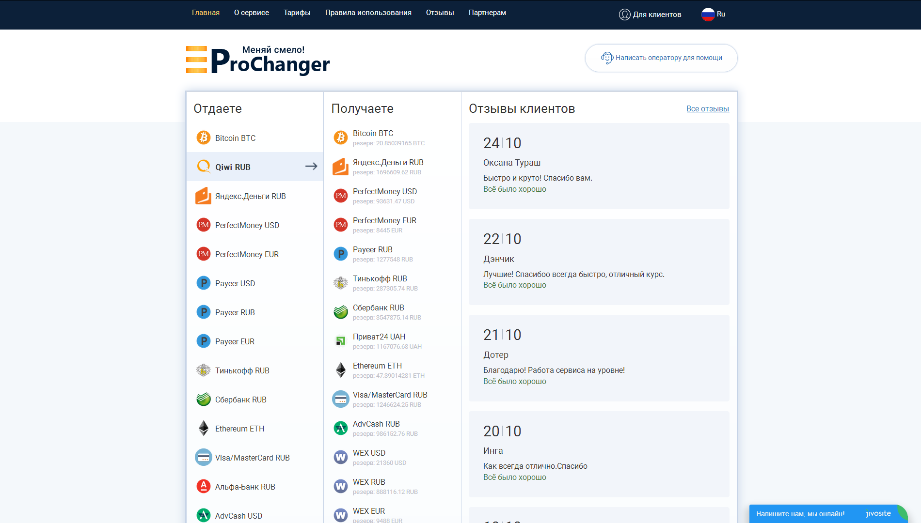Open the review by Оксана Тураш
This screenshot has height=523, width=921.
[x=599, y=166]
